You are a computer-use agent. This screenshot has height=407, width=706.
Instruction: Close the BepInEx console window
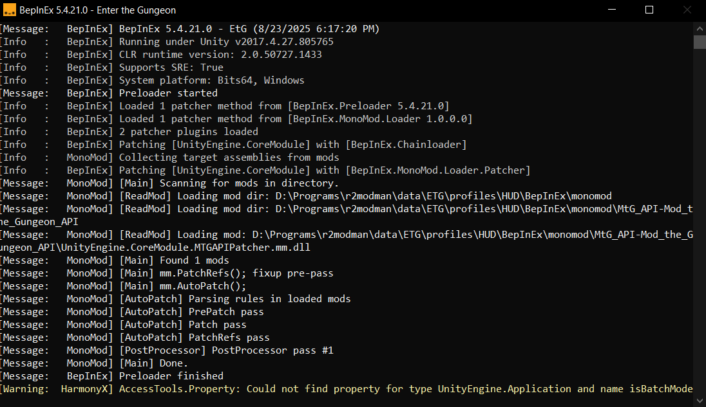coord(687,10)
